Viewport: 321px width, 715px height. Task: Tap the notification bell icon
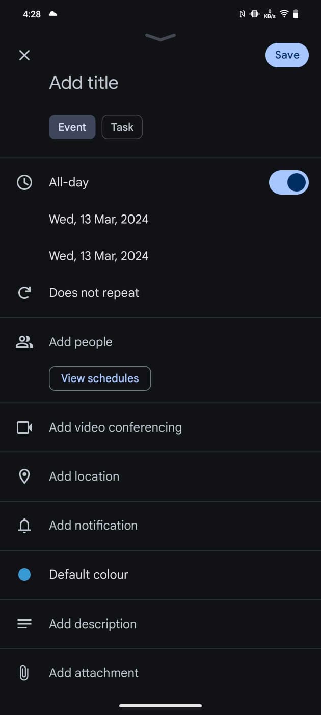[24, 526]
